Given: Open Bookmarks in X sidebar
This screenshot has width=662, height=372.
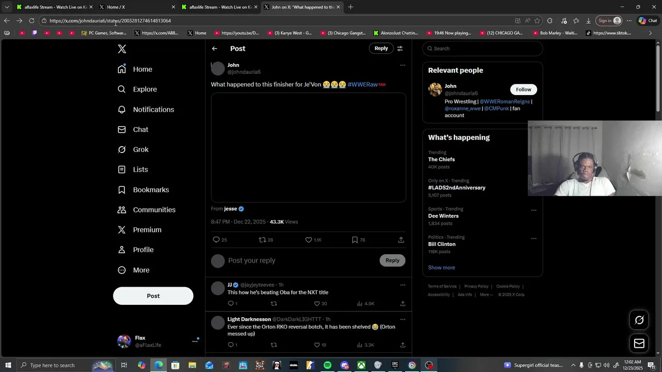Looking at the screenshot, I should [143, 190].
